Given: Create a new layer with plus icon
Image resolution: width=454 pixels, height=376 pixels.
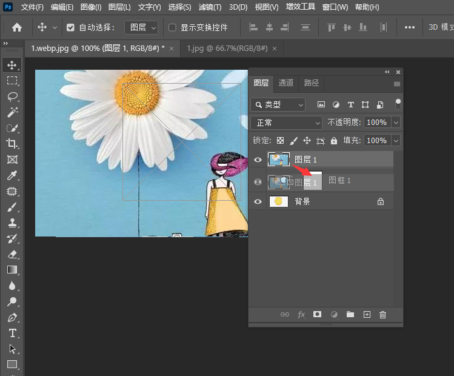Looking at the screenshot, I should click(x=366, y=314).
